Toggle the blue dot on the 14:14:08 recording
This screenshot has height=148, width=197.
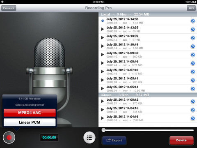point(103,21)
